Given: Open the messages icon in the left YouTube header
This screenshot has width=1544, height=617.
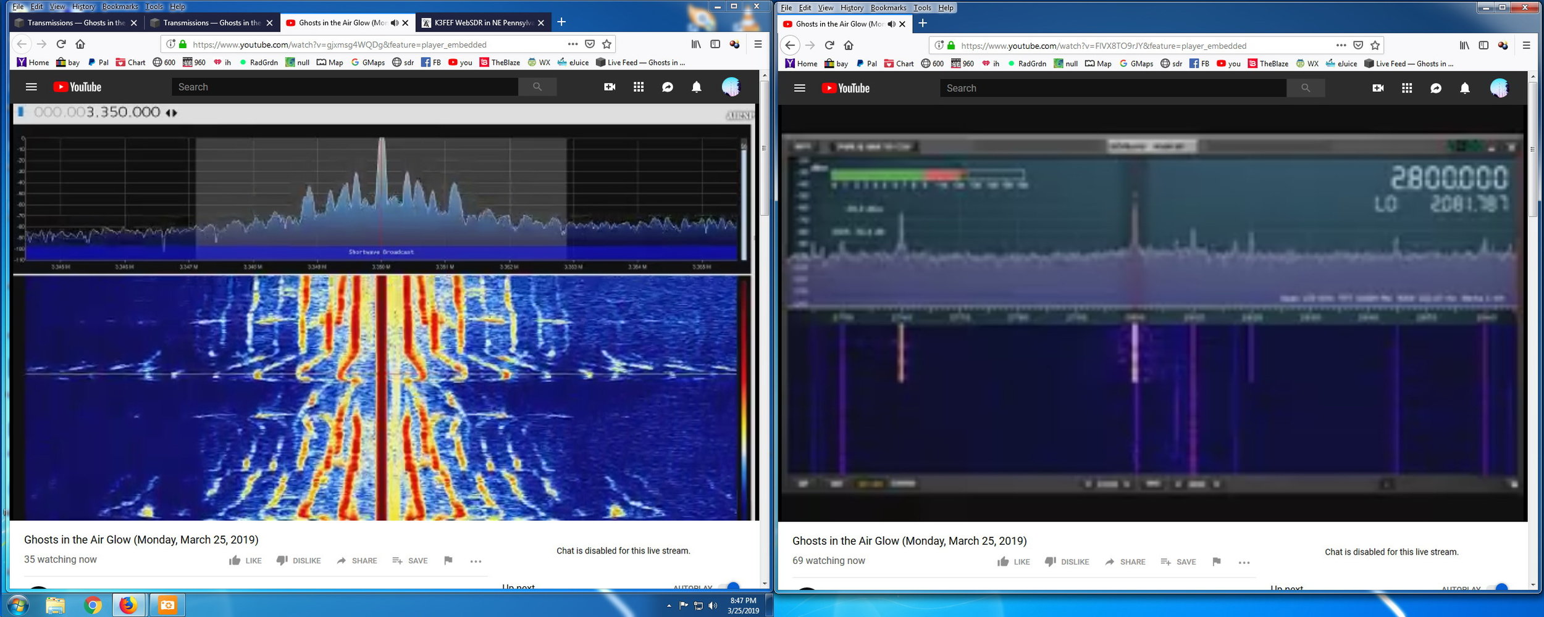Looking at the screenshot, I should point(668,87).
